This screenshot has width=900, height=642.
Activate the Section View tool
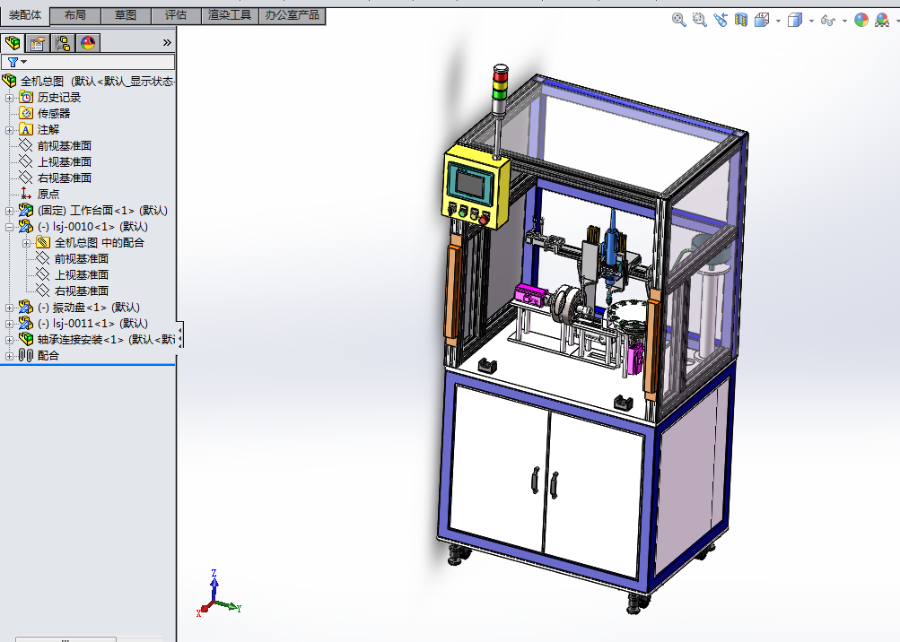741,20
